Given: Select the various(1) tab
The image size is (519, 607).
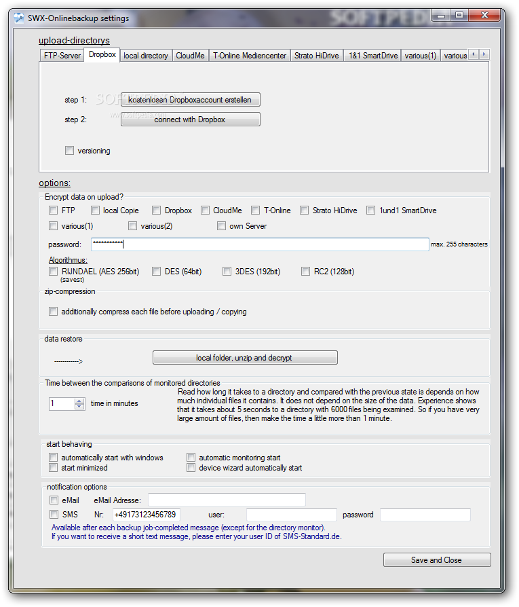Looking at the screenshot, I should [421, 56].
